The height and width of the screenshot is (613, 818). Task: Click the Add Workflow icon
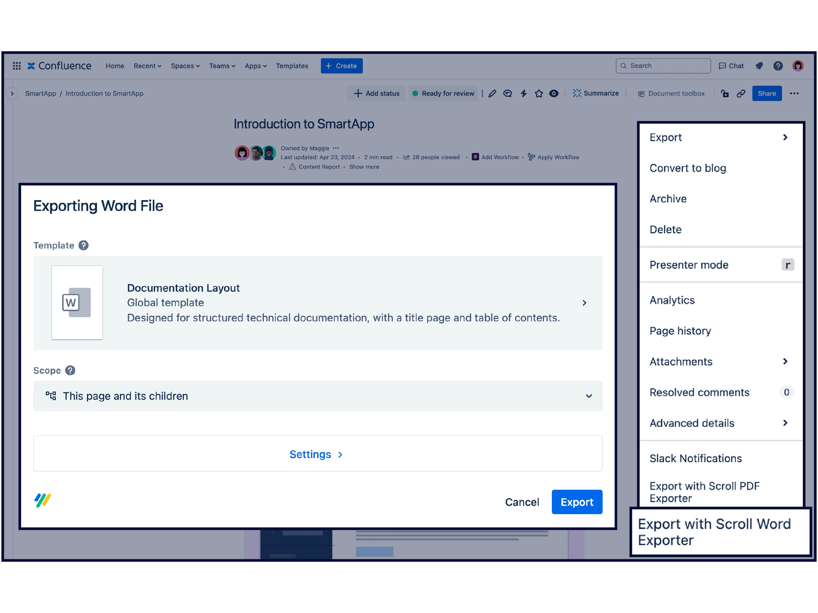(475, 157)
